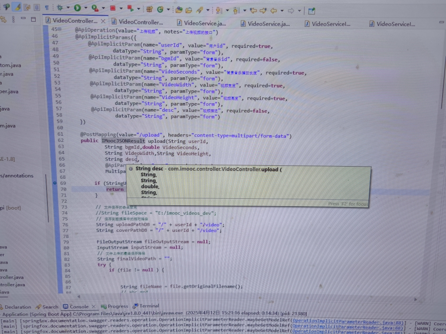
Task: Open the left panel's three-dot view menu
Action: point(14,19)
